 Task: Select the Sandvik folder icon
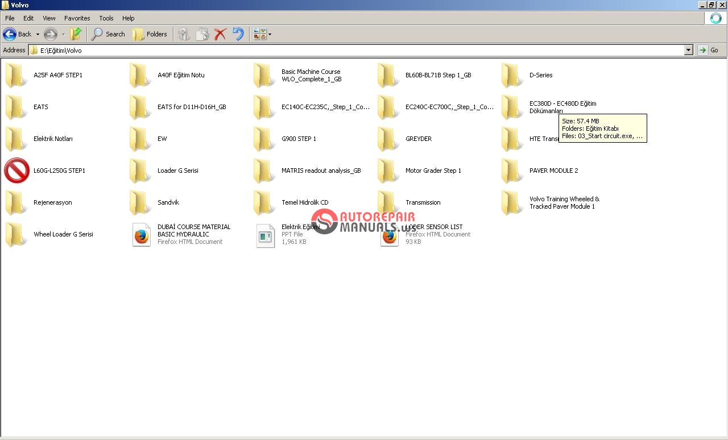click(x=140, y=202)
